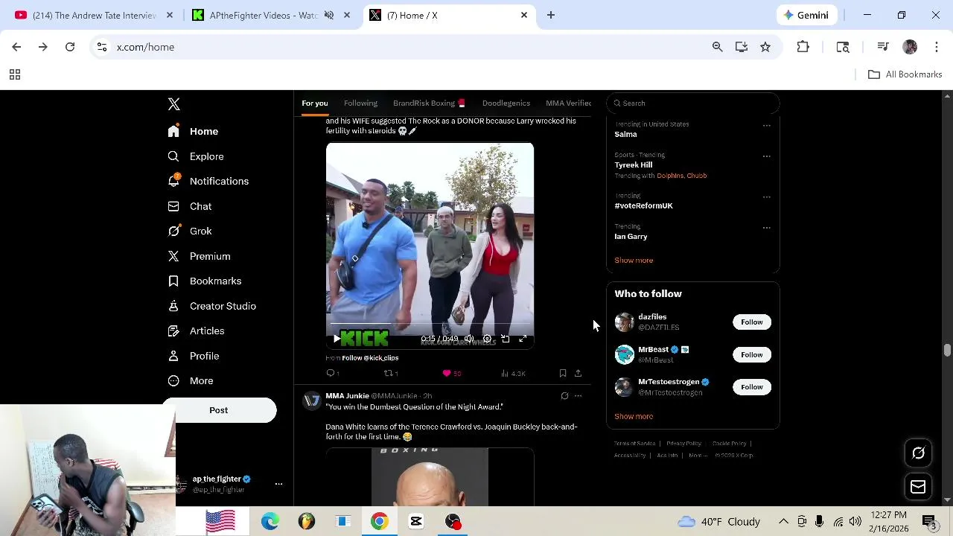Show more trending topics
Viewport: 953px width, 536px height.
tap(634, 261)
